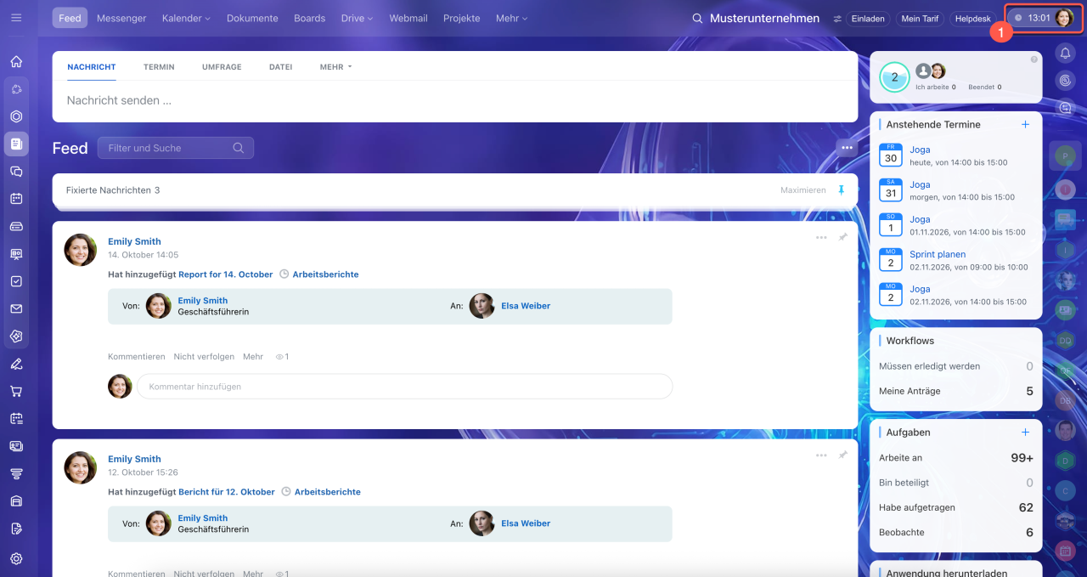The image size is (1087, 577).
Task: Open the Feed three-dots options button
Action: coord(847,148)
